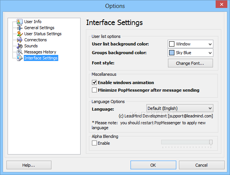
Task: Check Minimize PopMessenger after message sending
Action: click(x=94, y=90)
